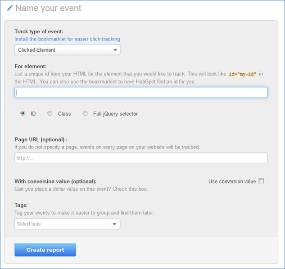285x269 pixels.
Task: Edit the Name your event title
Action: point(48,8)
